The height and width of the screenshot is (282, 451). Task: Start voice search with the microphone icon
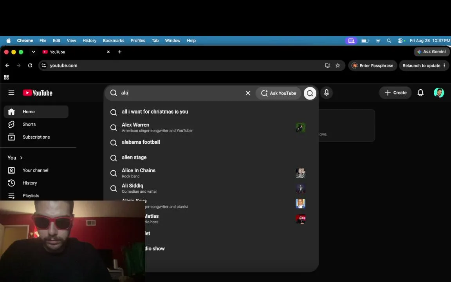pyautogui.click(x=327, y=93)
